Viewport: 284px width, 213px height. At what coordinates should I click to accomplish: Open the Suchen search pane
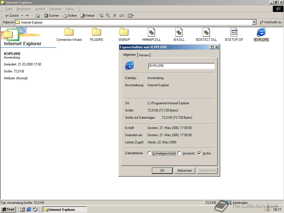[52, 16]
